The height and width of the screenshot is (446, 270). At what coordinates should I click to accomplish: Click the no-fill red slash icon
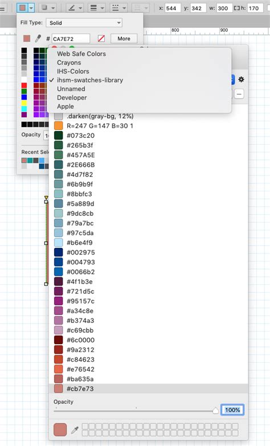coord(101,38)
